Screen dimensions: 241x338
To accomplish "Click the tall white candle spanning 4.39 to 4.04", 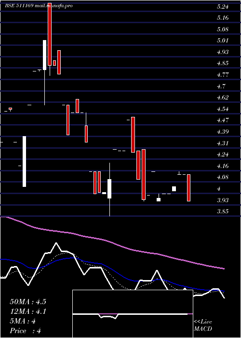I will (x=24, y=161).
